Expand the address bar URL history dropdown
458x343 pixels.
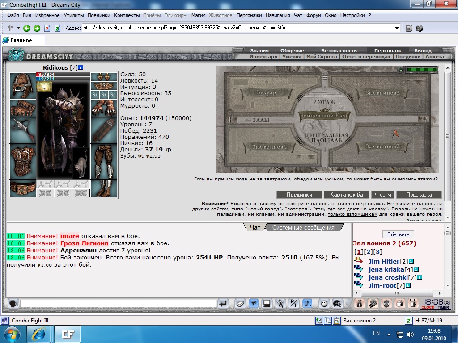click(397, 28)
